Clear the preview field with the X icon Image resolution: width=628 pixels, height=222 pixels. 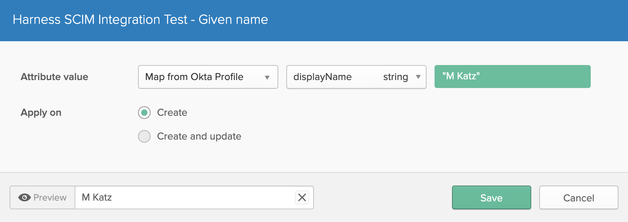(x=302, y=197)
